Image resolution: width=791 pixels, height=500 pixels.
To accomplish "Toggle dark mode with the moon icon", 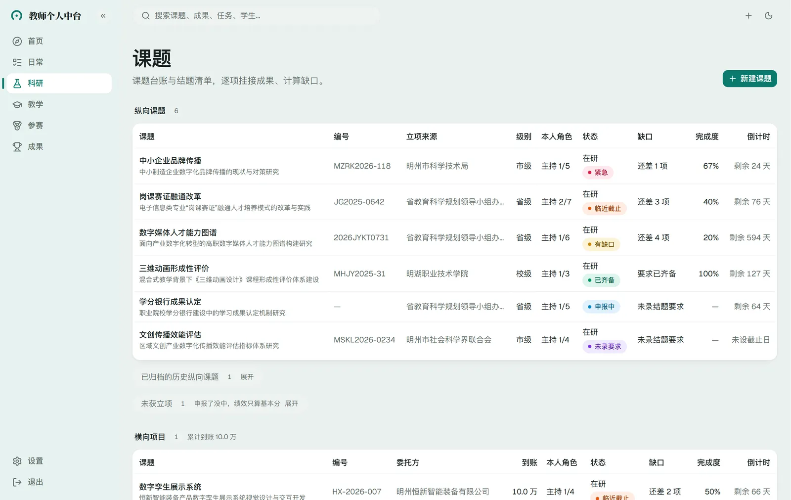I will tap(768, 16).
